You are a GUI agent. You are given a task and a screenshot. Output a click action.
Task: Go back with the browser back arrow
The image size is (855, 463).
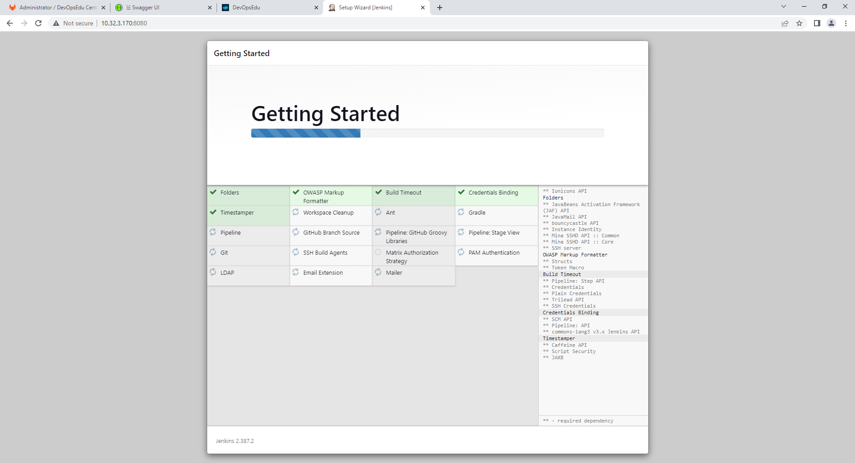[x=10, y=23]
